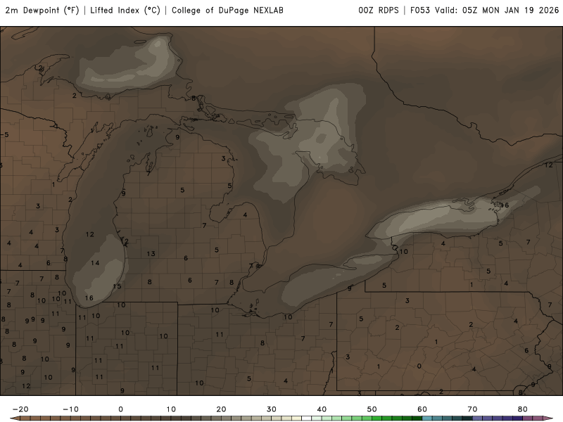Click the -20 label on the color scale
The width and height of the screenshot is (563, 422).
click(20, 409)
